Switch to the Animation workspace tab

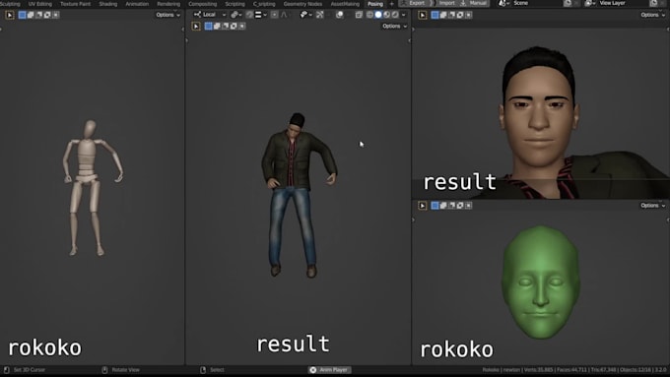(137, 4)
